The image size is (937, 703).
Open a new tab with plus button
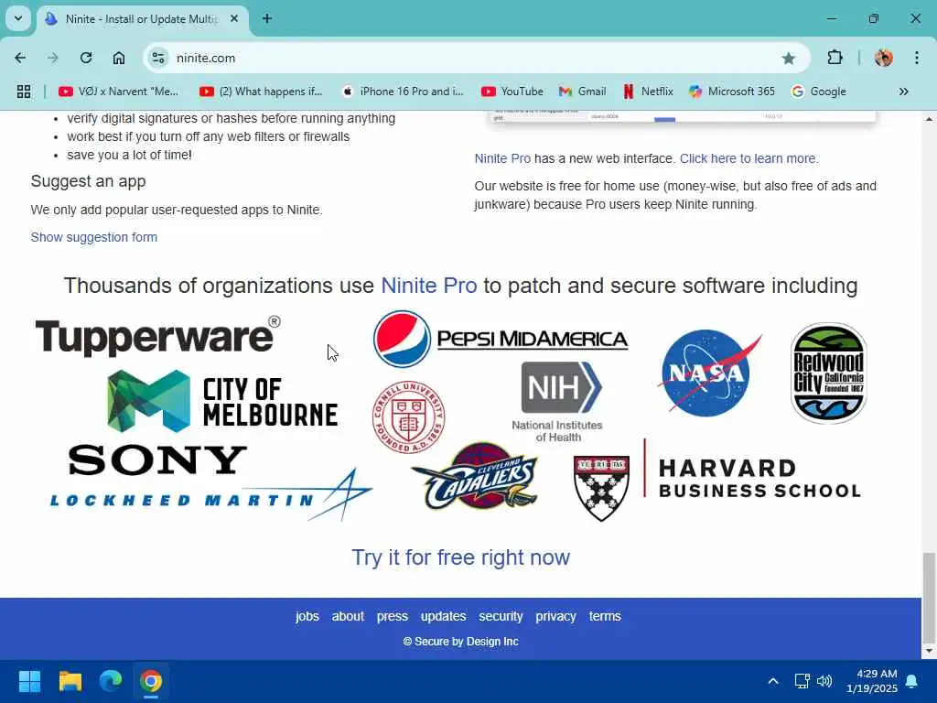point(267,18)
